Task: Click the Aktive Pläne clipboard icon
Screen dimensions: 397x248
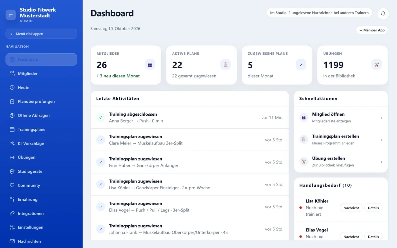Action: click(x=225, y=65)
